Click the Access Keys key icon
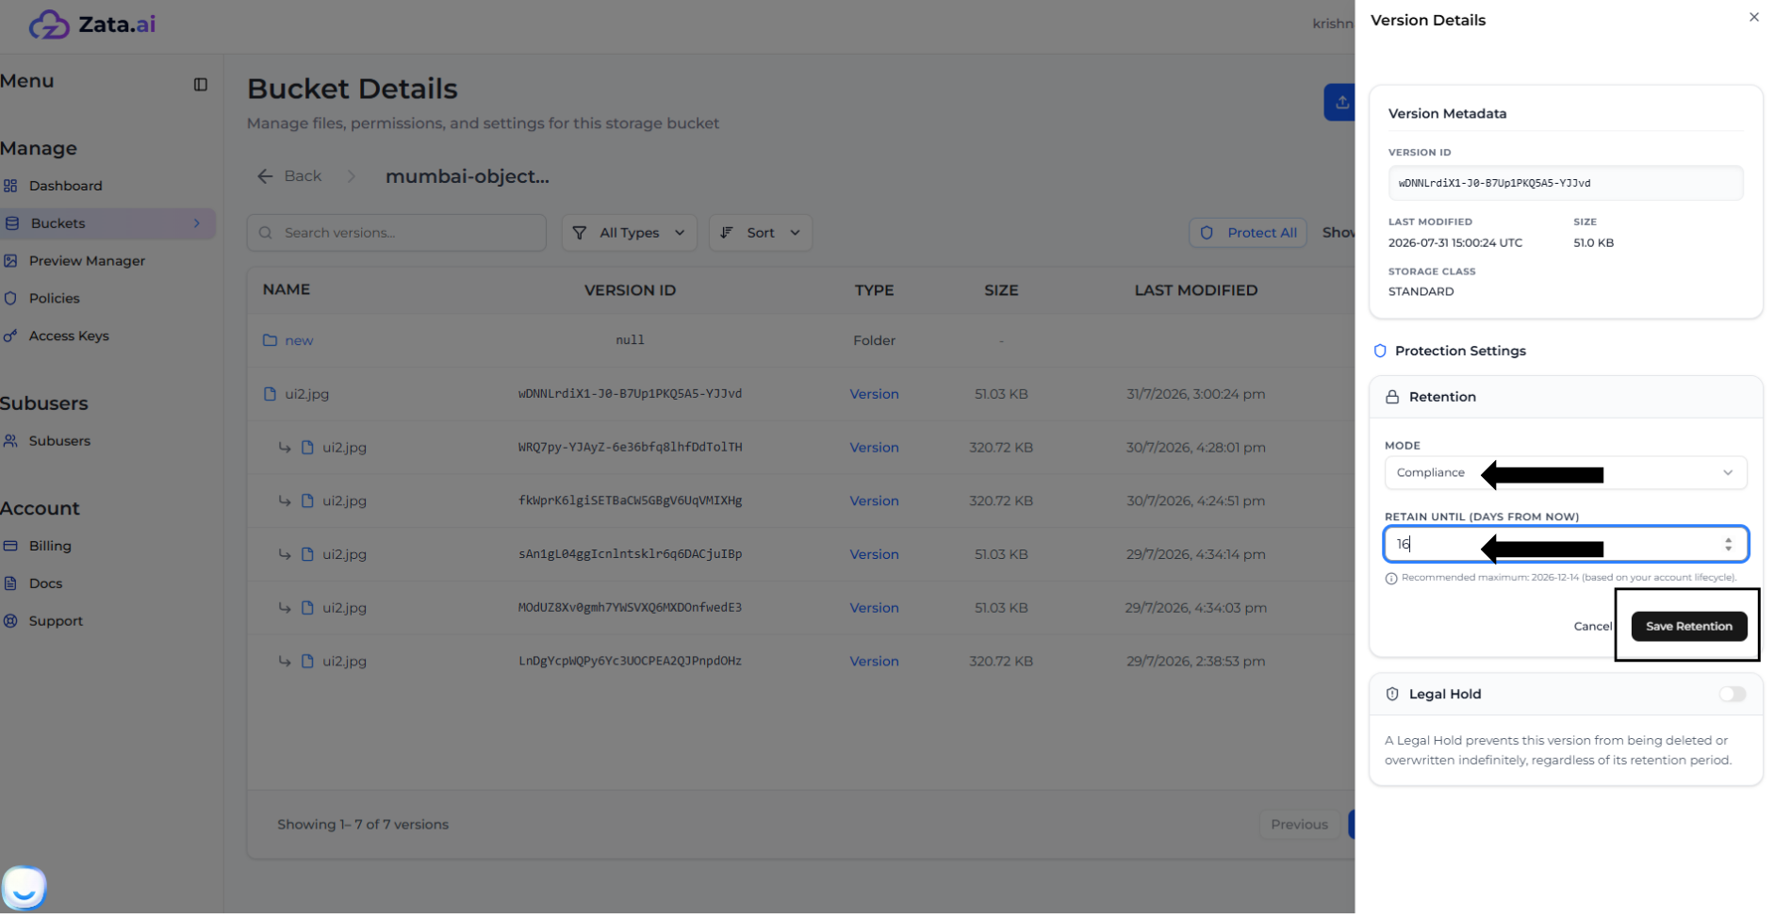Screen dimensions: 1774x919 pos(10,336)
